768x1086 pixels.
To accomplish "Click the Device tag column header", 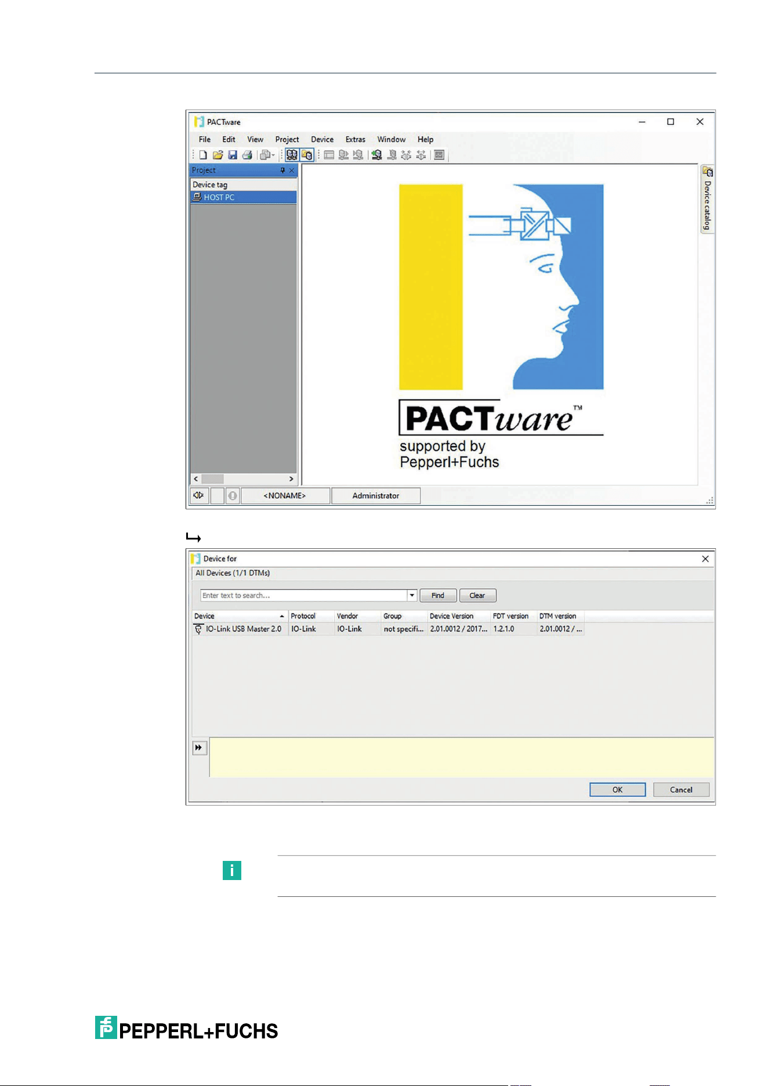I will point(244,184).
